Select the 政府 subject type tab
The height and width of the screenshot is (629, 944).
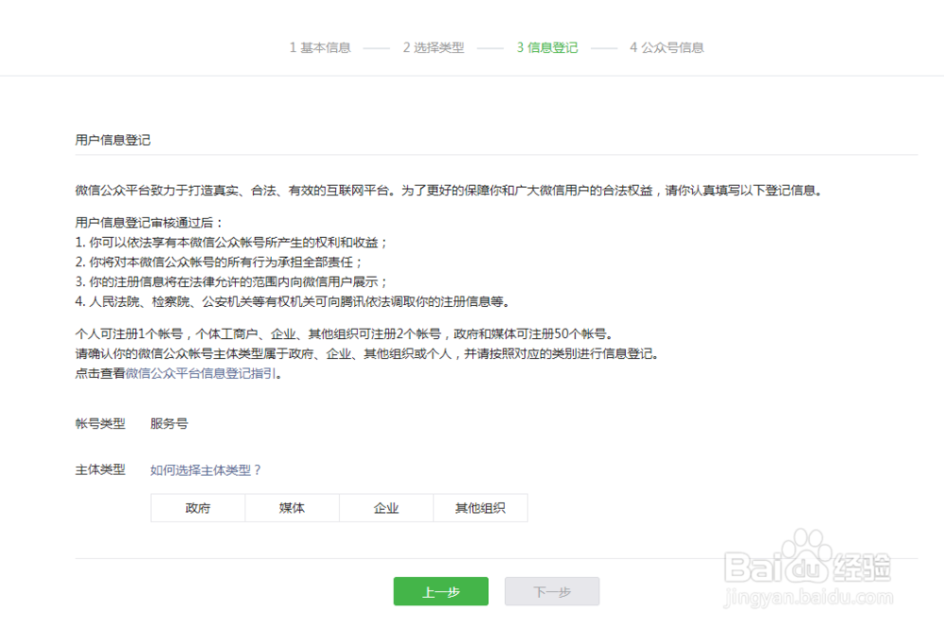(x=197, y=508)
